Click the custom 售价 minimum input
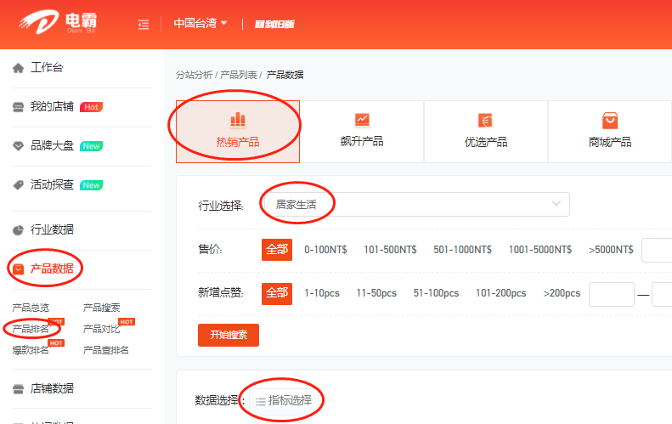The width and height of the screenshot is (672, 424). [x=657, y=250]
